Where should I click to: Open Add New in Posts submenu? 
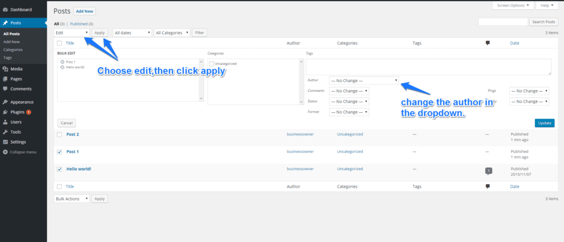[10, 42]
